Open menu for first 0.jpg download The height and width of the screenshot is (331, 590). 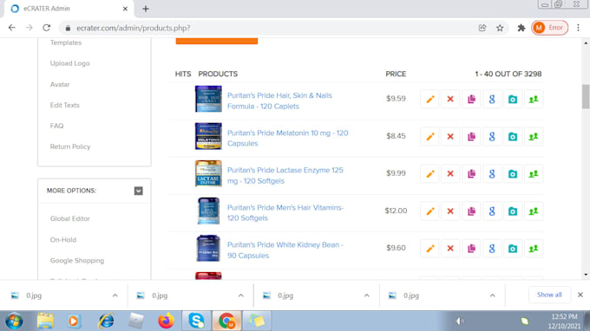[x=115, y=295]
